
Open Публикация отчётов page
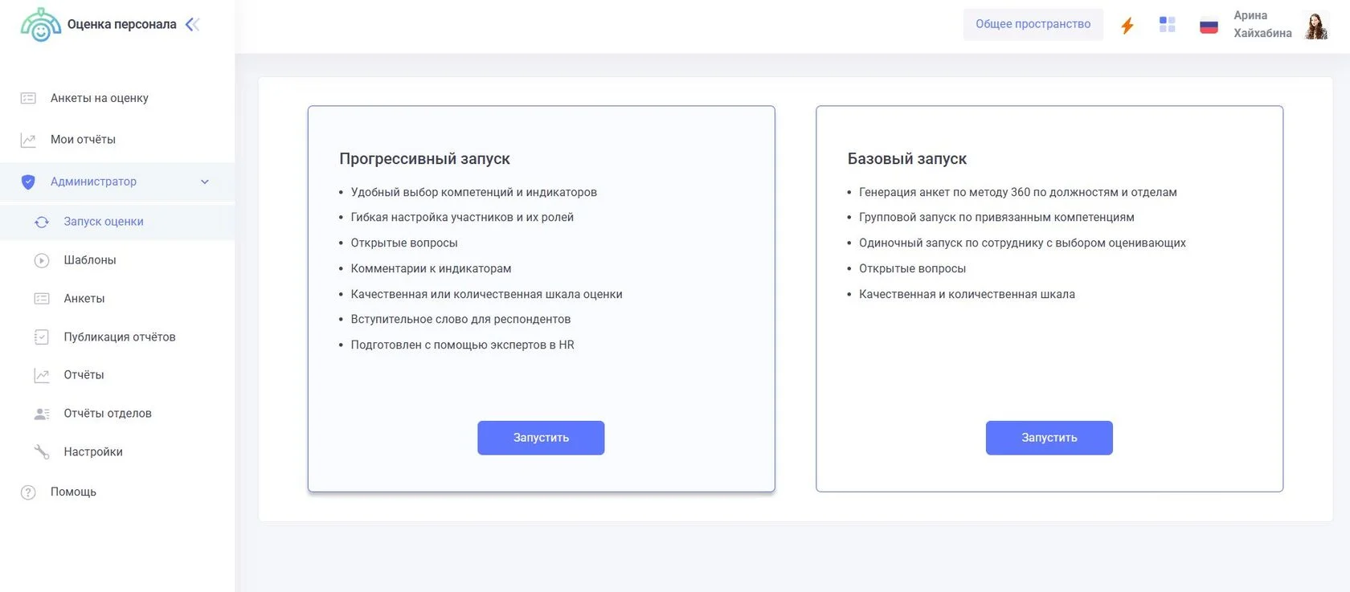pos(120,337)
